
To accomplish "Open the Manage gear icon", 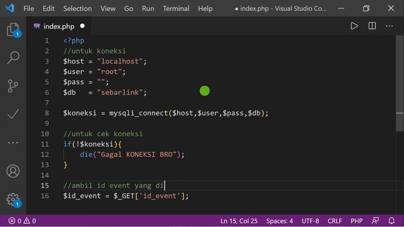I will 13,200.
